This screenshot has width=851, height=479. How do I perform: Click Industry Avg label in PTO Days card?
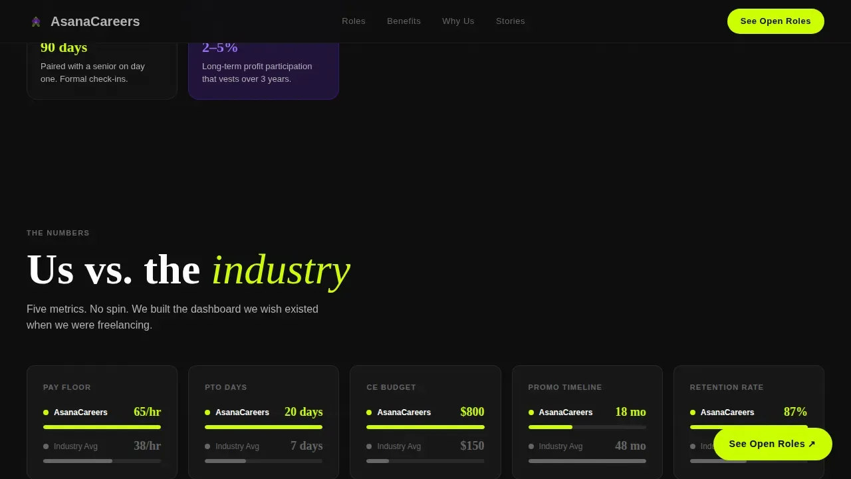tap(237, 446)
